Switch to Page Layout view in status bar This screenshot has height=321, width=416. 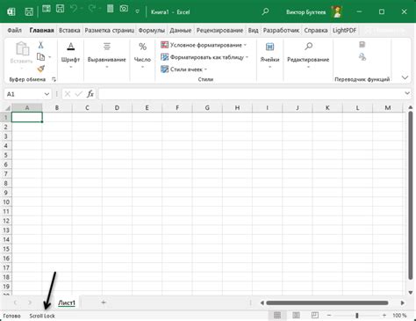[x=296, y=315]
